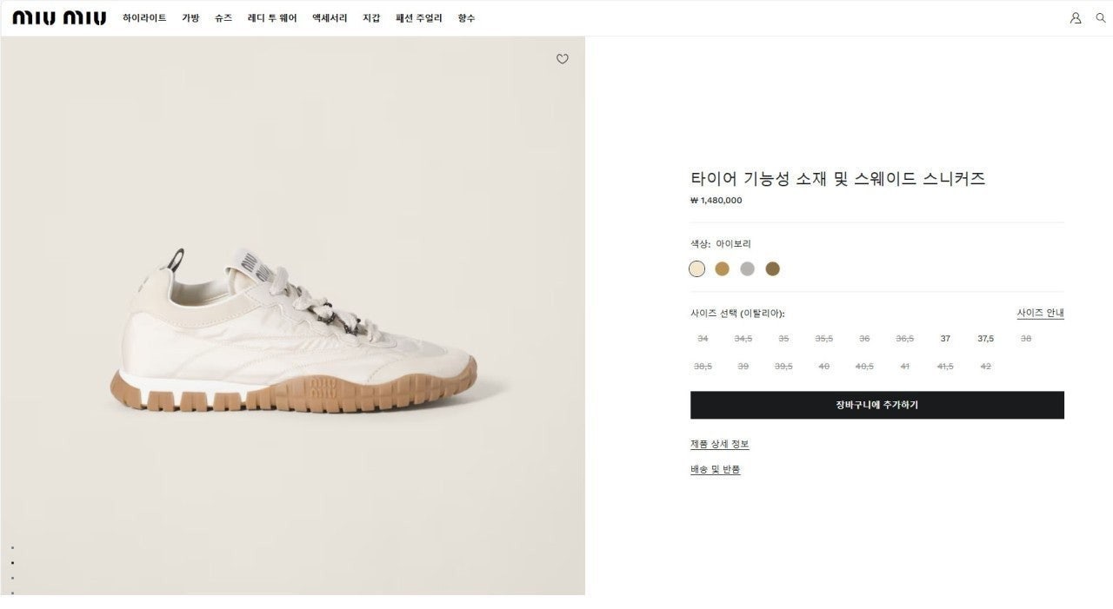Open the 사이즈 안내 size guide link
This screenshot has width=1113, height=609.
point(1040,312)
